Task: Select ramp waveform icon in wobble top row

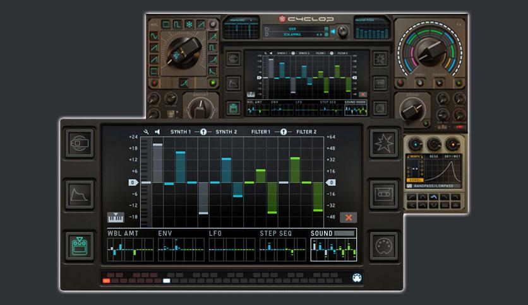Action: click(201, 25)
